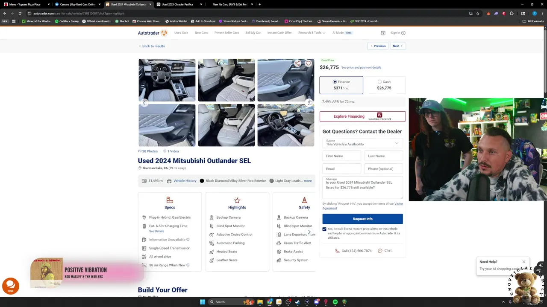Go back with the browser back arrow
Screen dimensions: 547x307
(4, 13)
